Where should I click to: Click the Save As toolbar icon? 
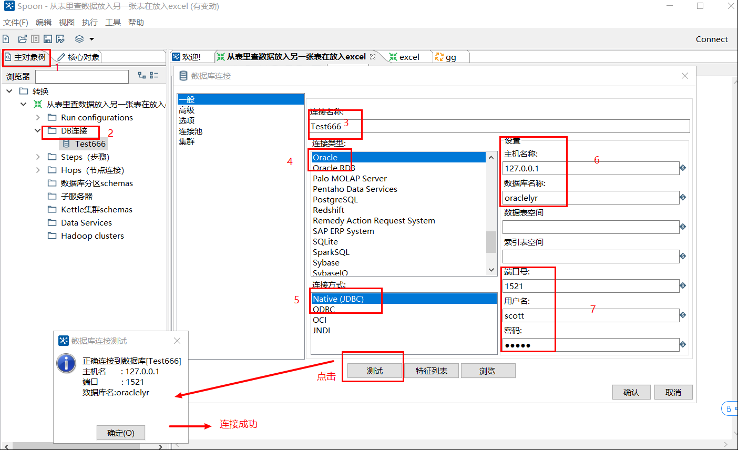click(60, 39)
